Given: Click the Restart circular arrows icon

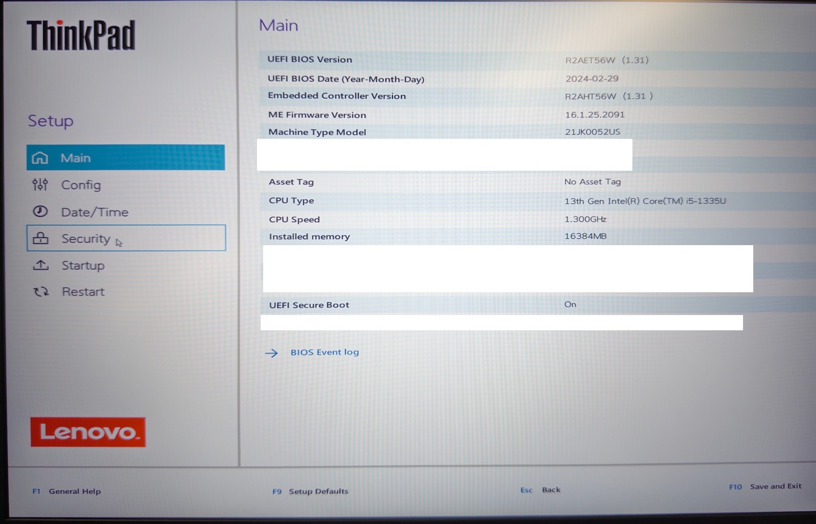Looking at the screenshot, I should tap(41, 292).
